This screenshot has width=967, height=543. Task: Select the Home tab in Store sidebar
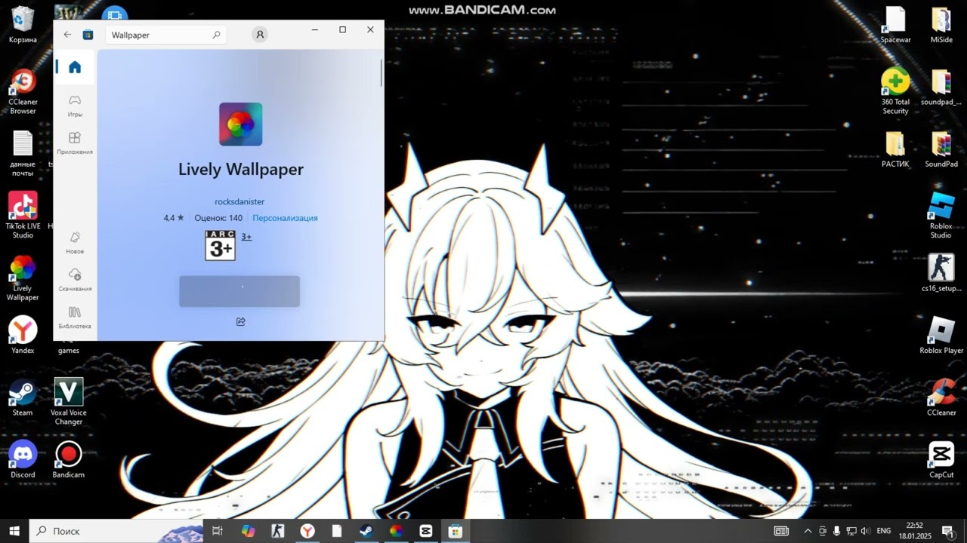(75, 67)
